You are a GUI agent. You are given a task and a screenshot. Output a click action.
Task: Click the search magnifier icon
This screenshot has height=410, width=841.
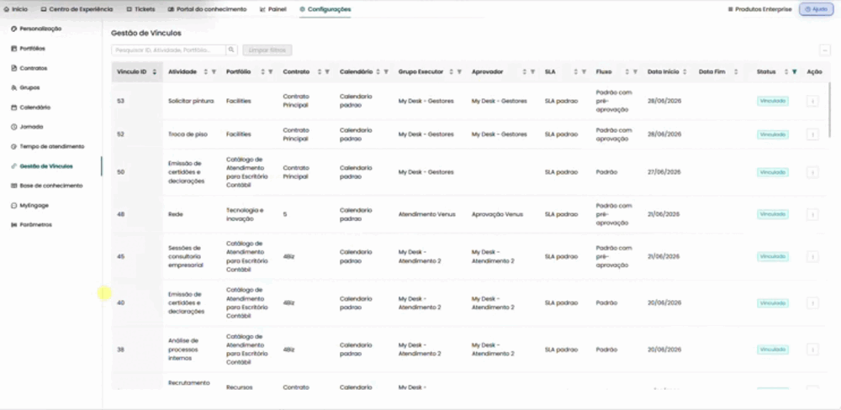[x=231, y=50]
